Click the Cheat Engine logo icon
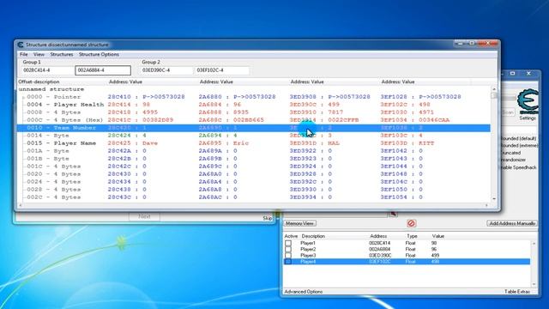This screenshot has height=309, width=549. coord(528,101)
